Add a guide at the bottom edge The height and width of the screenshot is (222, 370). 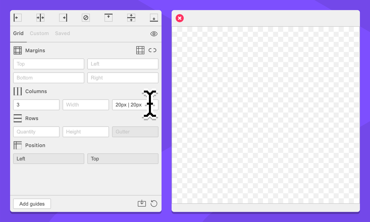(154, 18)
